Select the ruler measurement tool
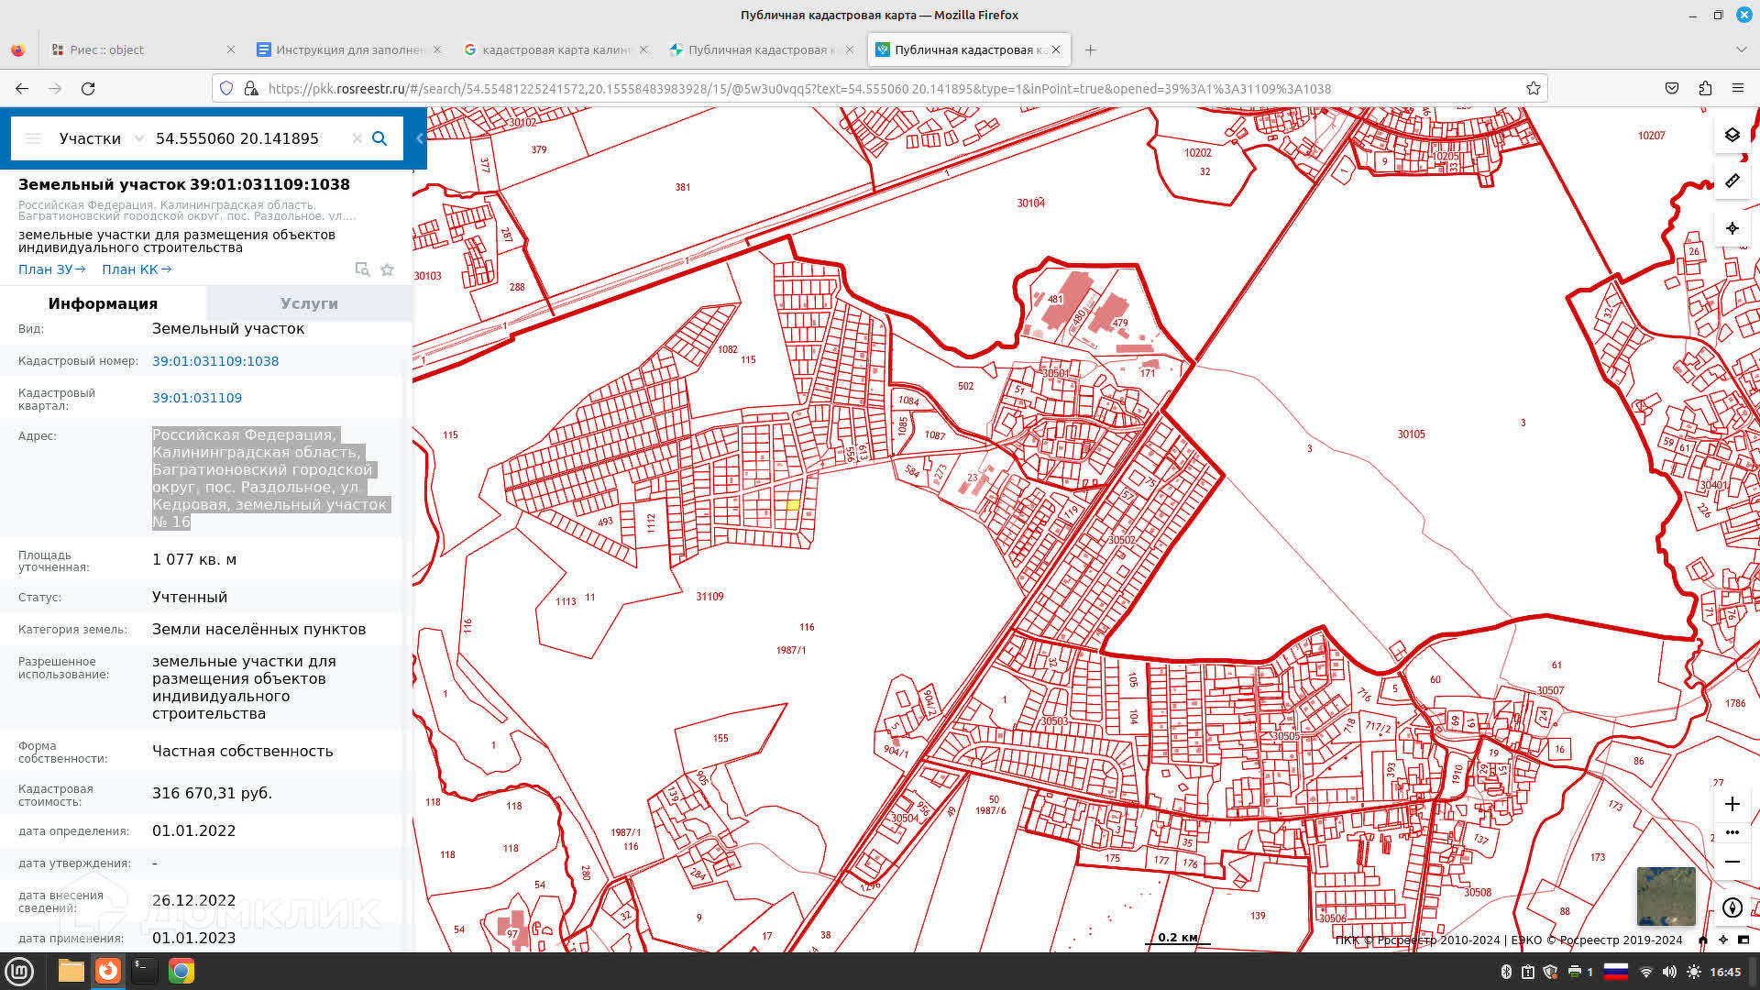 tap(1732, 181)
